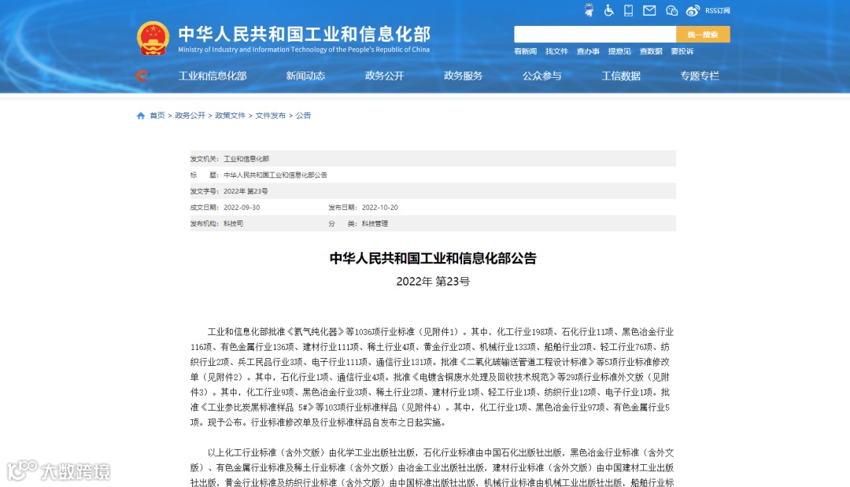Click the national emblem logo
850x487 pixels.
tap(153, 39)
